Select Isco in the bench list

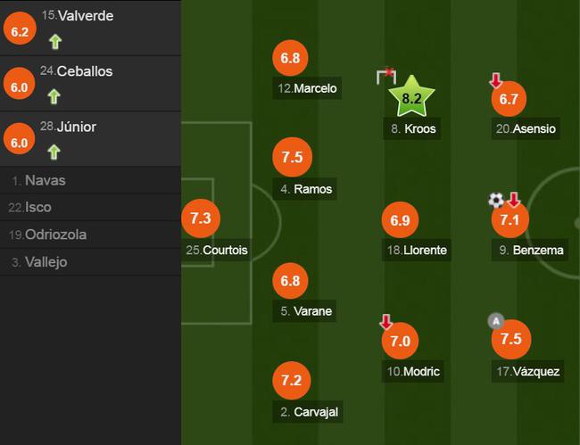click(x=90, y=208)
